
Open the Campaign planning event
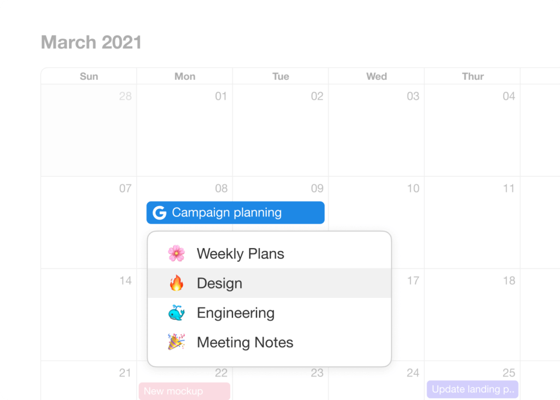coord(235,213)
